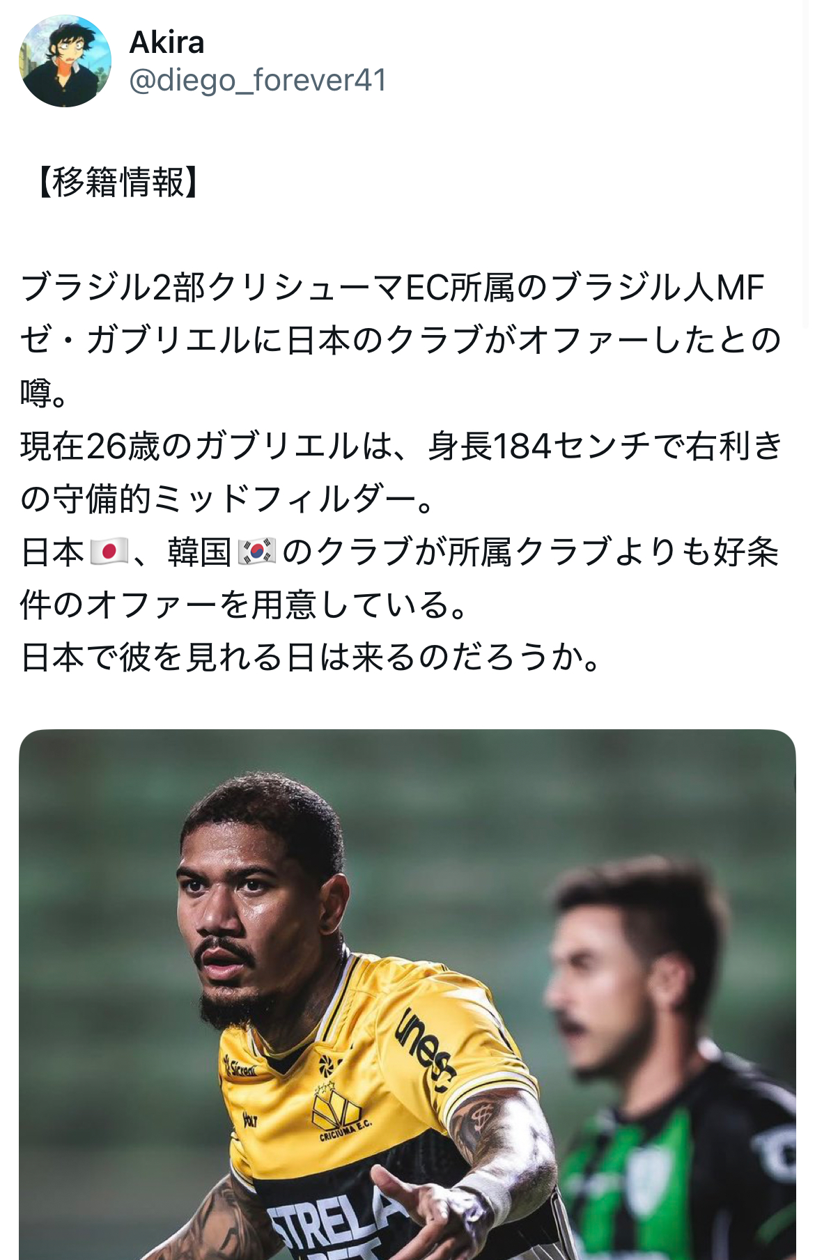The image size is (815, 1260).
Task: Click the line starting with 現在26歳のガブリエル
Action: pyautogui.click(x=402, y=446)
